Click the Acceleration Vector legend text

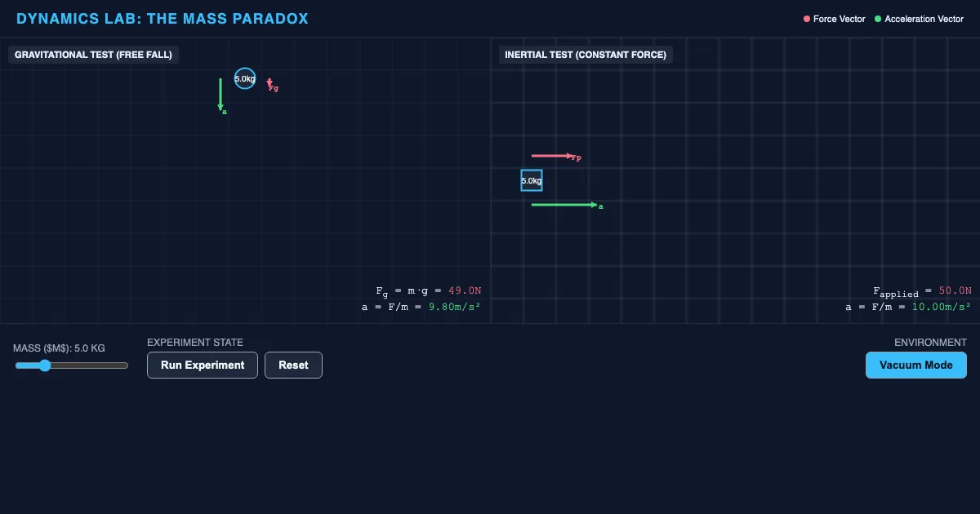[x=924, y=19]
